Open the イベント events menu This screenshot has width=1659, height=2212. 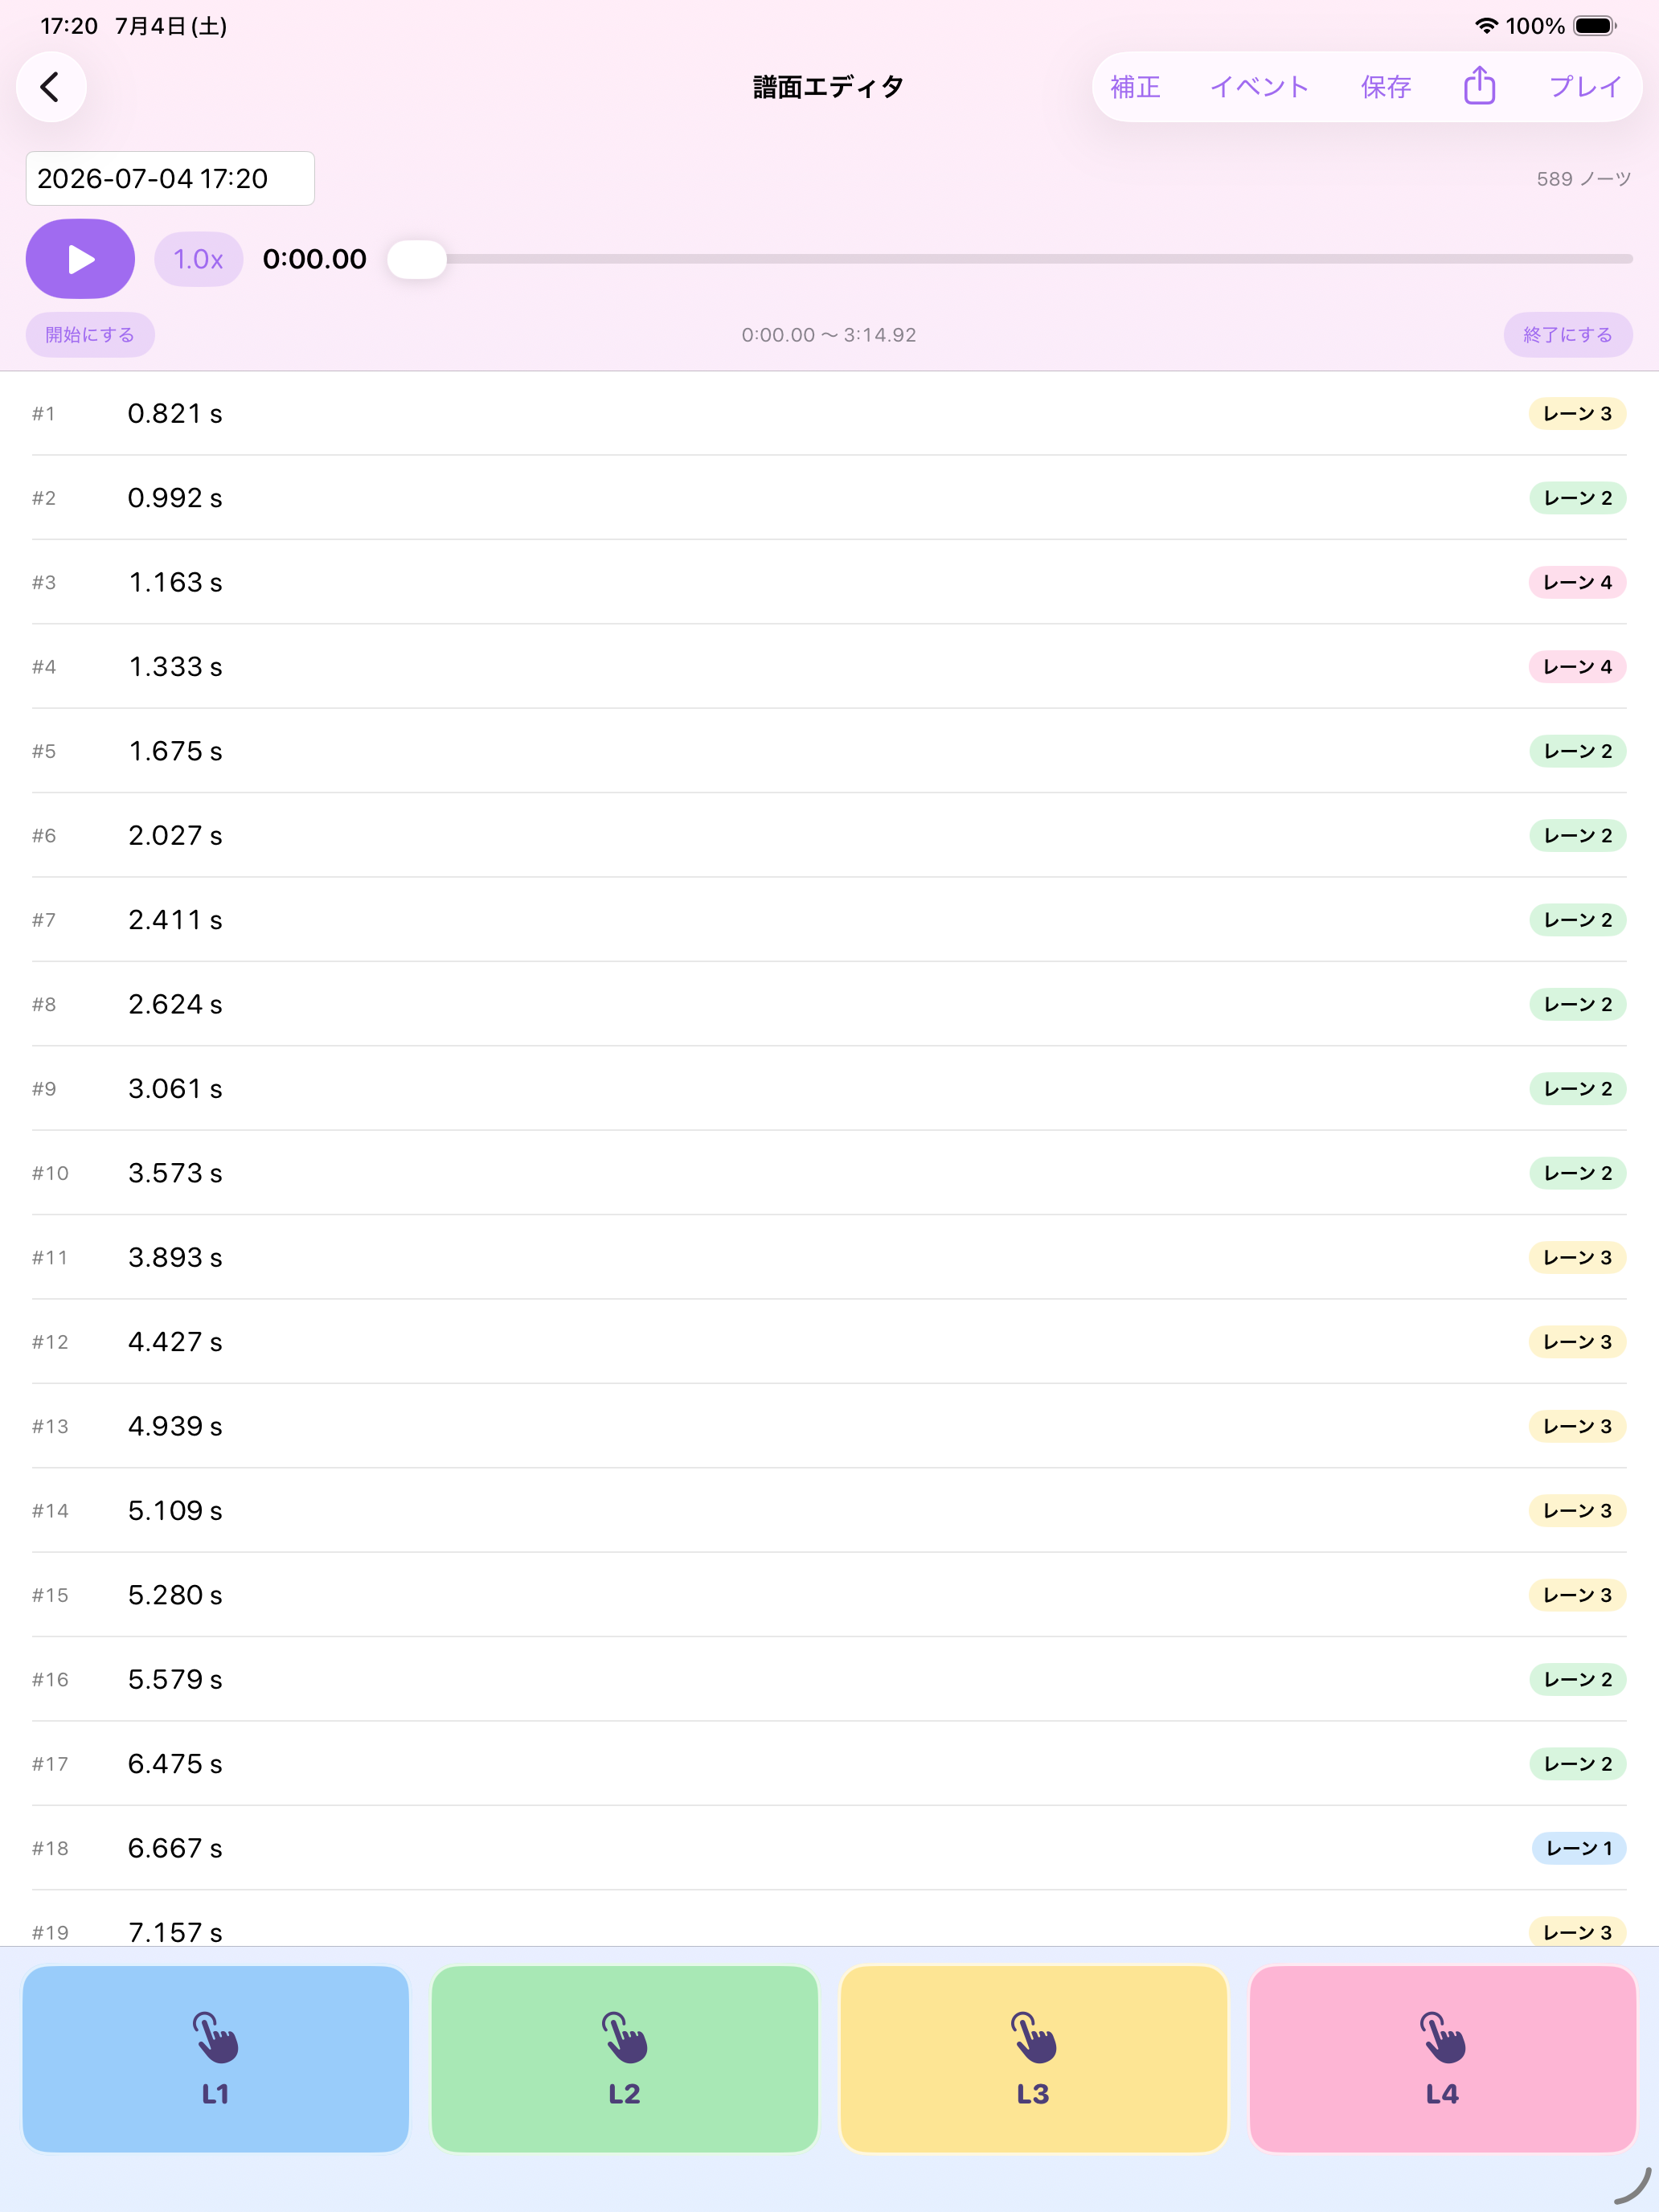[x=1260, y=87]
